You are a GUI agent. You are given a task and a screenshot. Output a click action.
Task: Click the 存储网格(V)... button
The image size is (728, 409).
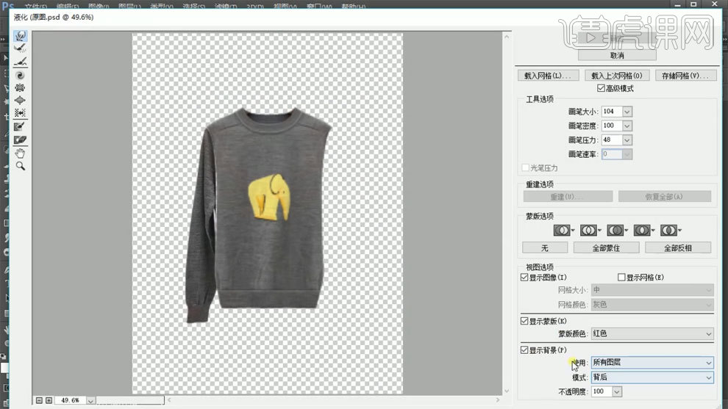(686, 76)
